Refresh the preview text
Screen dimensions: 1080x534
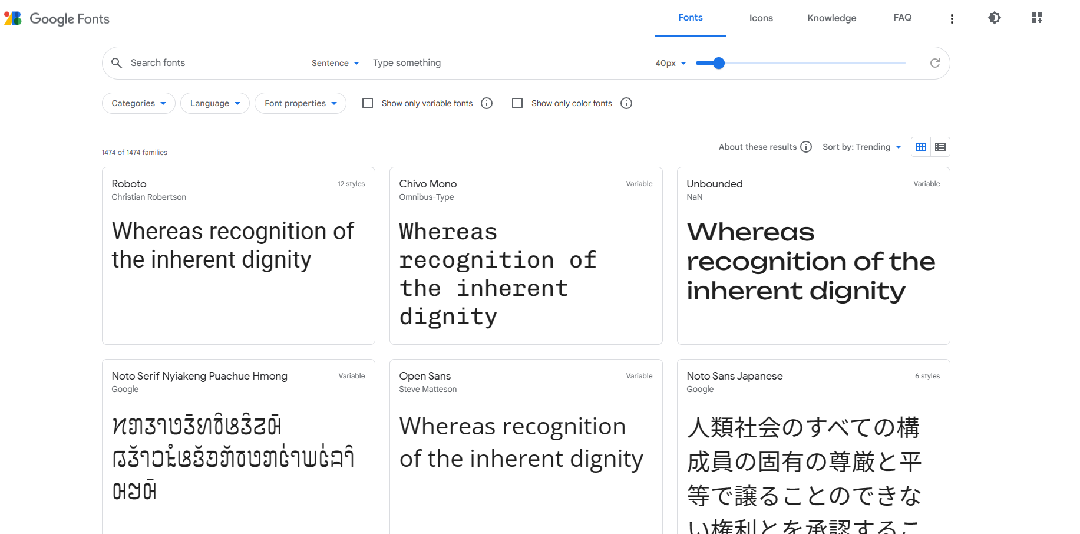(x=934, y=62)
